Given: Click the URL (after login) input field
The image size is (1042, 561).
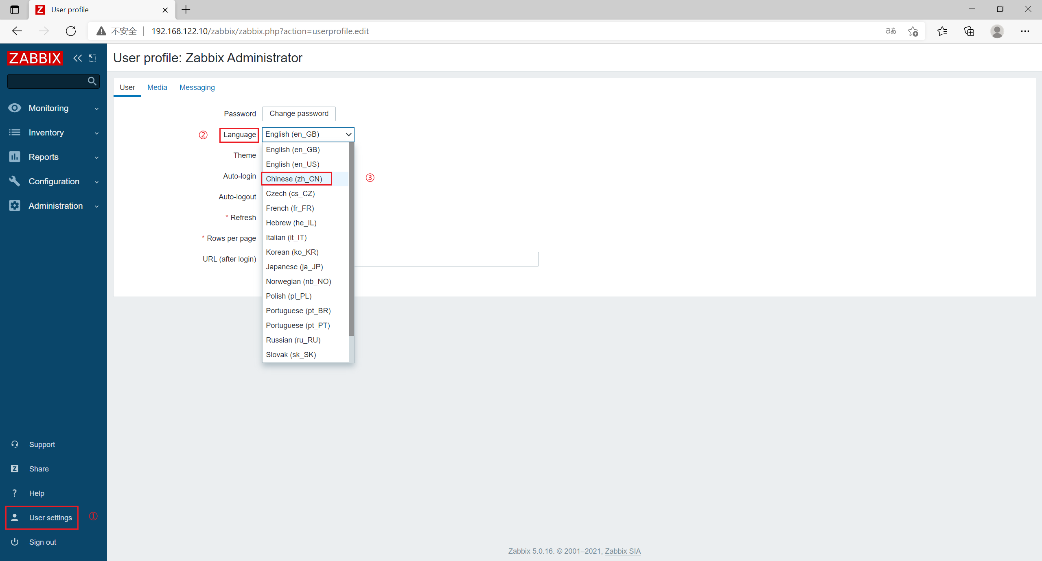Looking at the screenshot, I should (x=447, y=259).
